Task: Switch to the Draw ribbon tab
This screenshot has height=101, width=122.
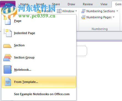Action: [x=71, y=4]
